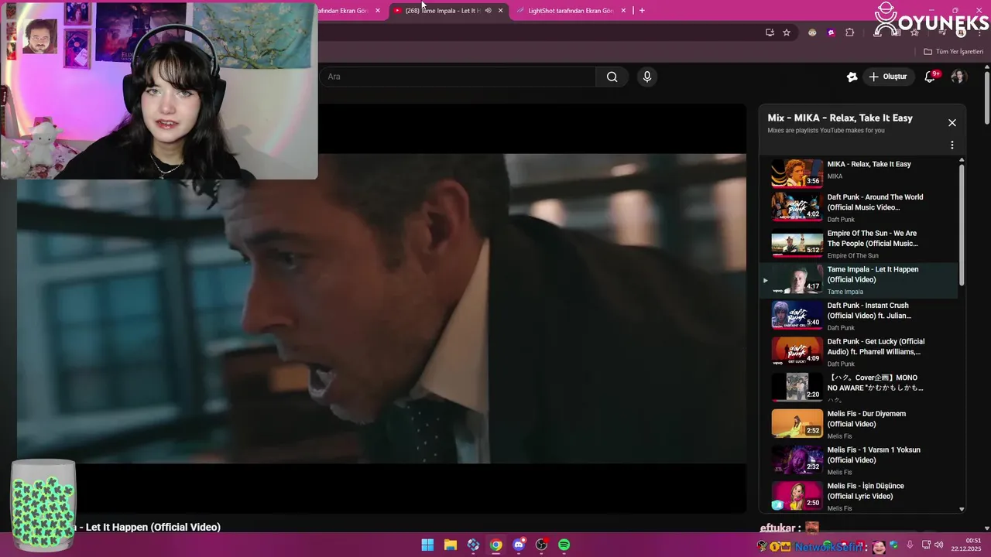Open the blue diamond app on taskbar
Viewport: 991px width, 557px height.
coord(473,545)
